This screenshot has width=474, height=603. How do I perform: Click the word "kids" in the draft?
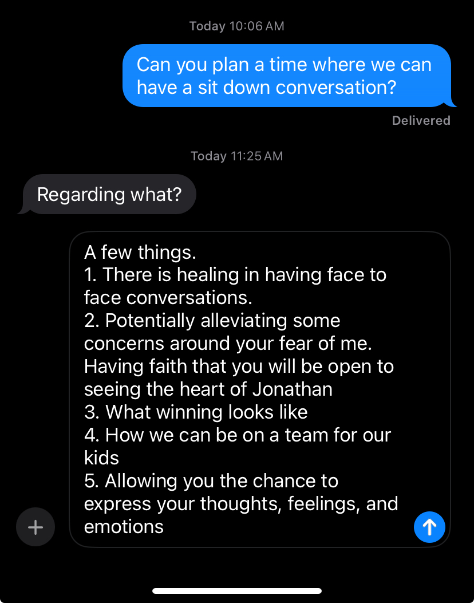(101, 458)
